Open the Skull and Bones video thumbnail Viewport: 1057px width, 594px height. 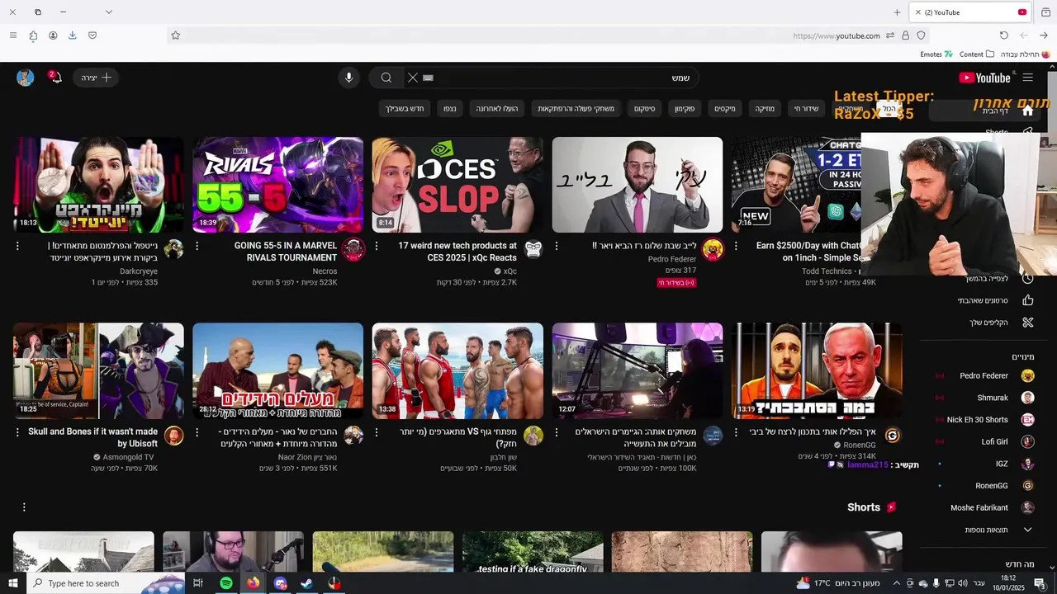tap(98, 370)
